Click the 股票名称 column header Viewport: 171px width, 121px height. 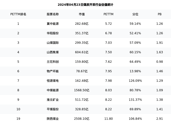(53, 14)
